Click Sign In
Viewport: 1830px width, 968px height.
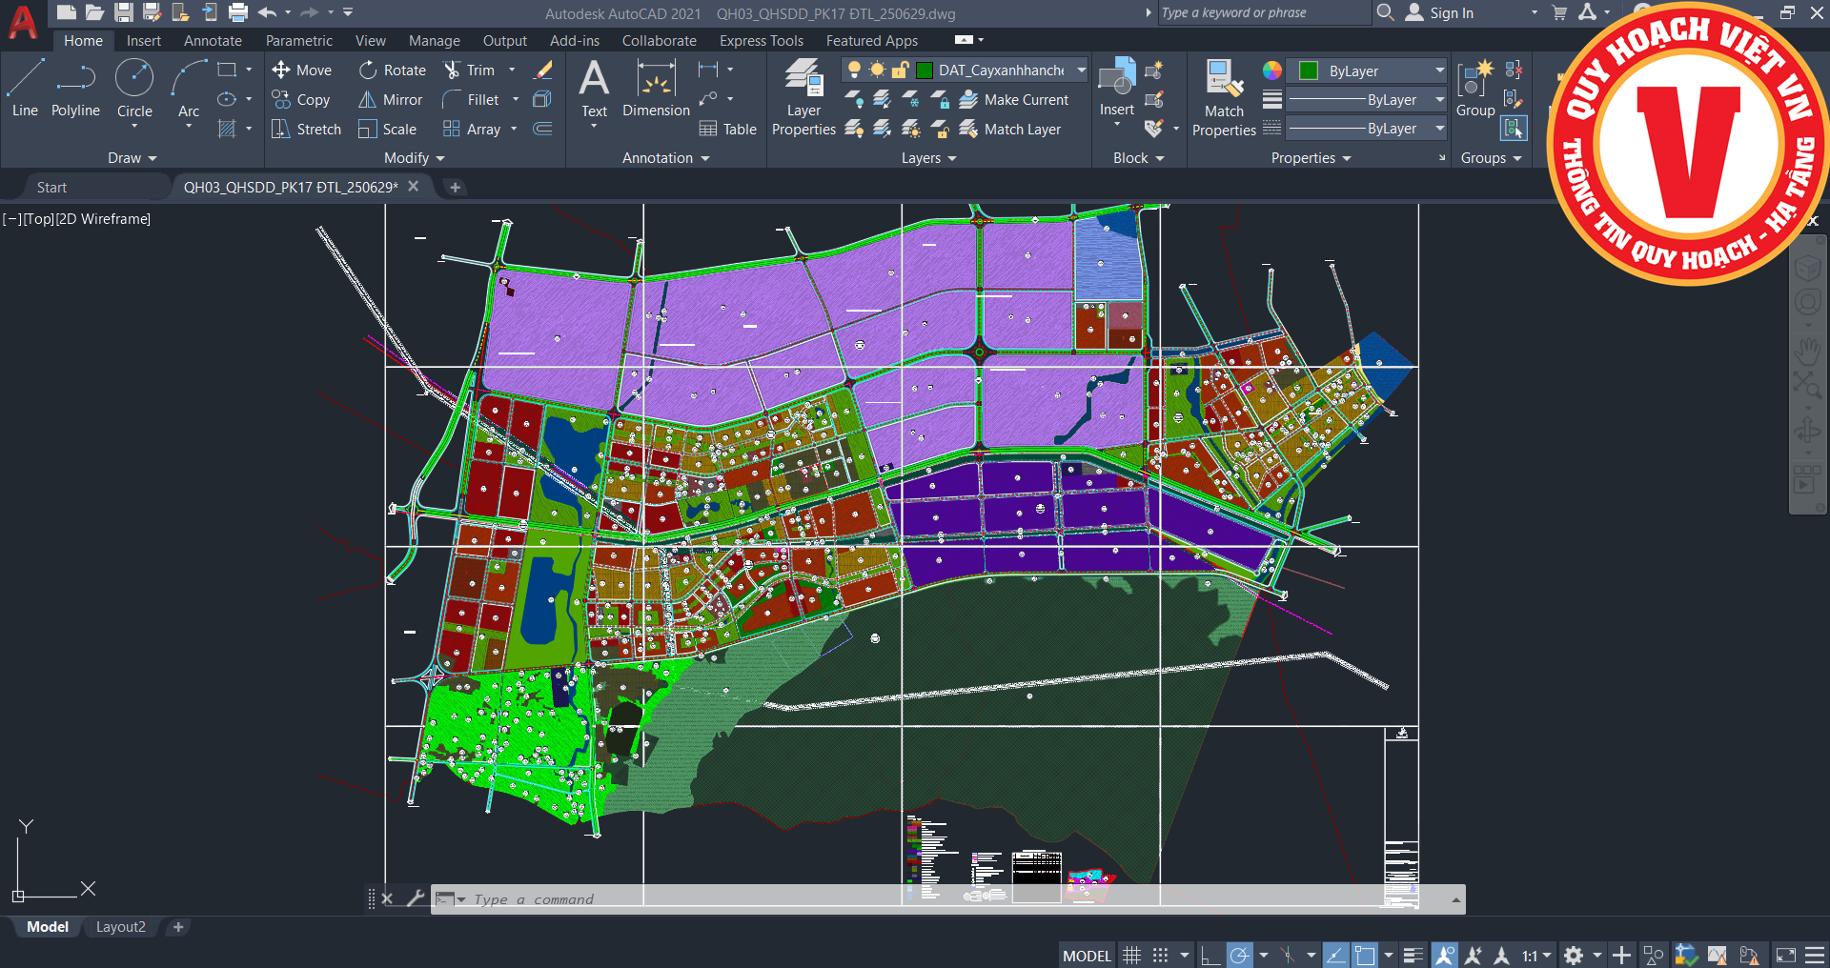pyautogui.click(x=1450, y=13)
